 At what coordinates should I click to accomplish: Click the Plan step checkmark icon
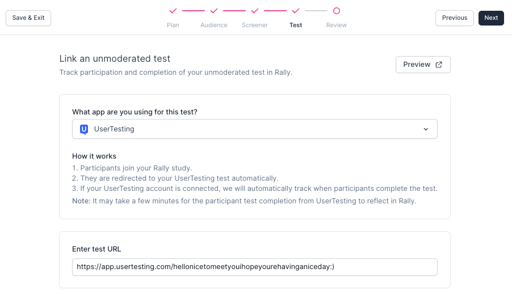coord(173,11)
